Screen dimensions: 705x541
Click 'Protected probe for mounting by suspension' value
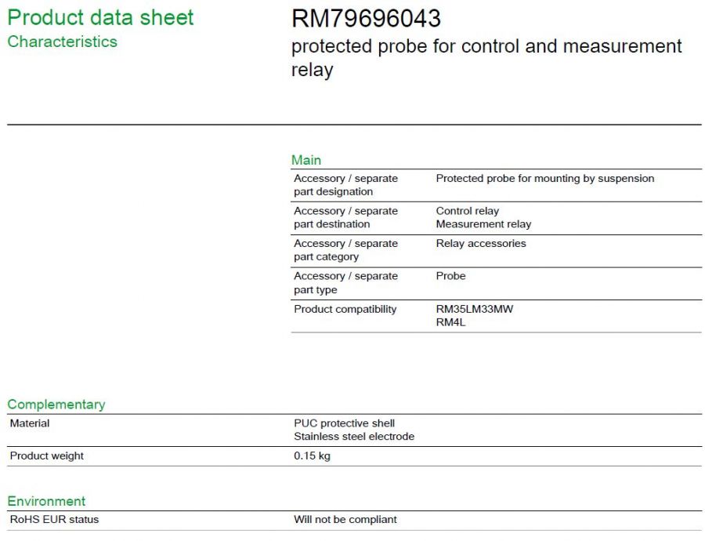545,178
